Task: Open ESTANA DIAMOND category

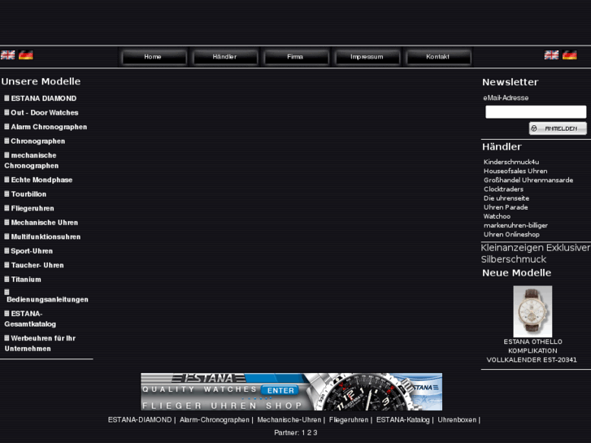Action: pos(44,98)
